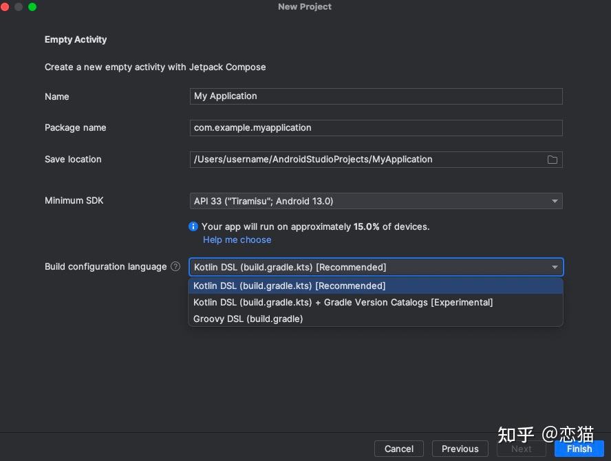Click the blue info icon about device coverage
The image size is (611, 461).
[x=193, y=226]
